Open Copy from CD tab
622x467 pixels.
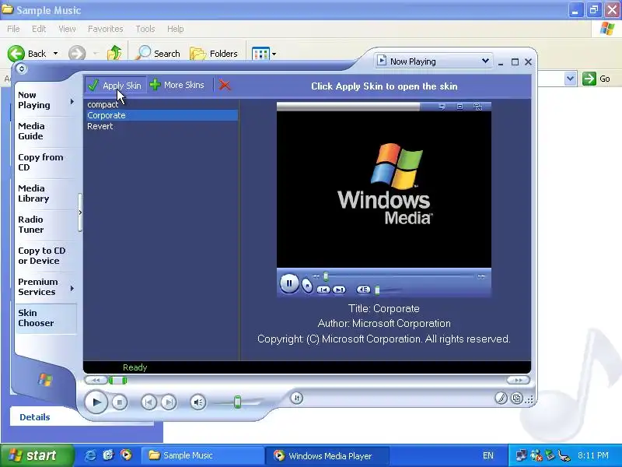coord(40,162)
